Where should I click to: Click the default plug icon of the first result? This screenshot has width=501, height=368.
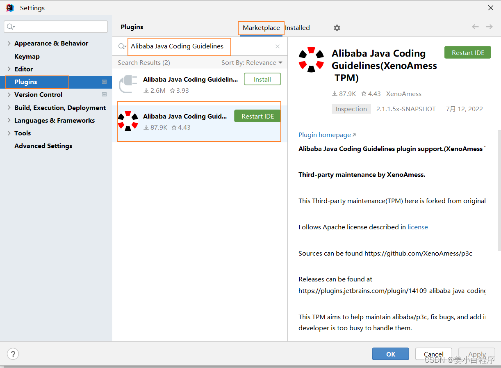(x=128, y=84)
